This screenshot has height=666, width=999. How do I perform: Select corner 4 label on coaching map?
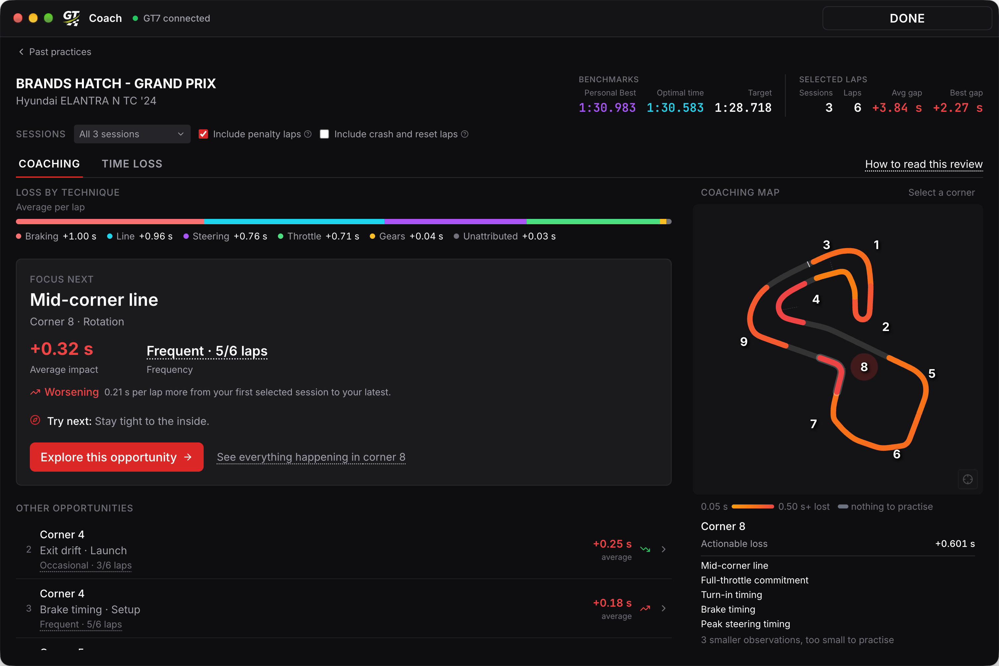(x=816, y=300)
